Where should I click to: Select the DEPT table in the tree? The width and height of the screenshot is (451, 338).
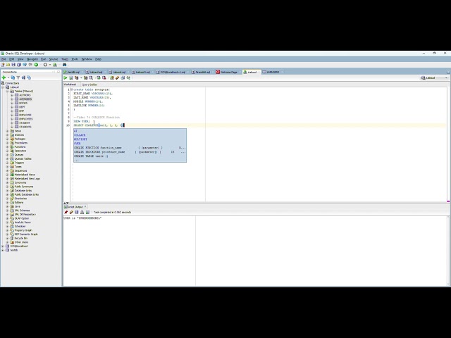click(22, 107)
